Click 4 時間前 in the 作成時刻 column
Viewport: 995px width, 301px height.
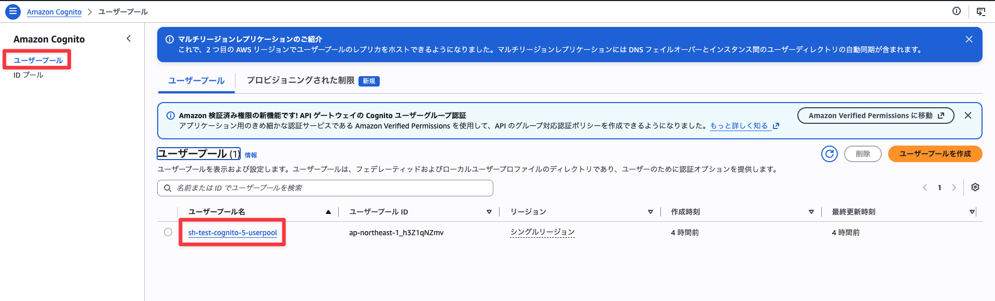[x=685, y=233]
